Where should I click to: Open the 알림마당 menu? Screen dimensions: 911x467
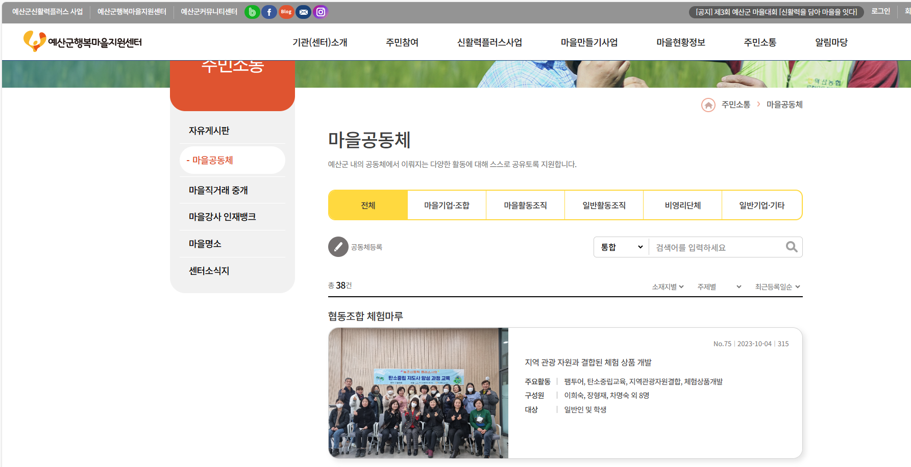coord(831,42)
